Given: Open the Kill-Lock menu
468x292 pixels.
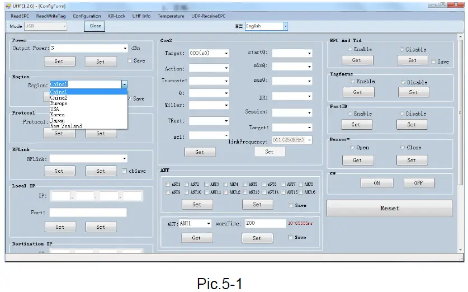Looking at the screenshot, I should [116, 16].
